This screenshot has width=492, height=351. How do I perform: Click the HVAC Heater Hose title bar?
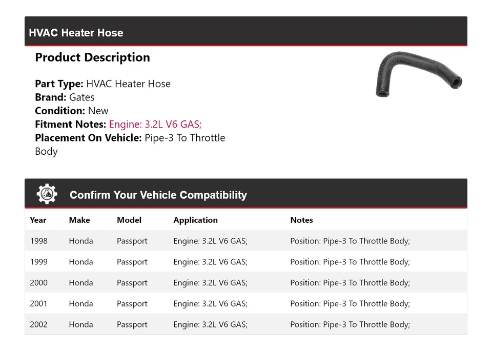pos(76,32)
